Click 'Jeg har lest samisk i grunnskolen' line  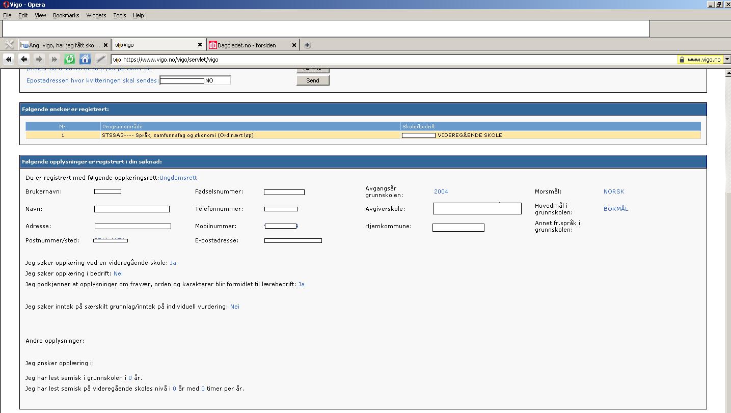coord(84,378)
